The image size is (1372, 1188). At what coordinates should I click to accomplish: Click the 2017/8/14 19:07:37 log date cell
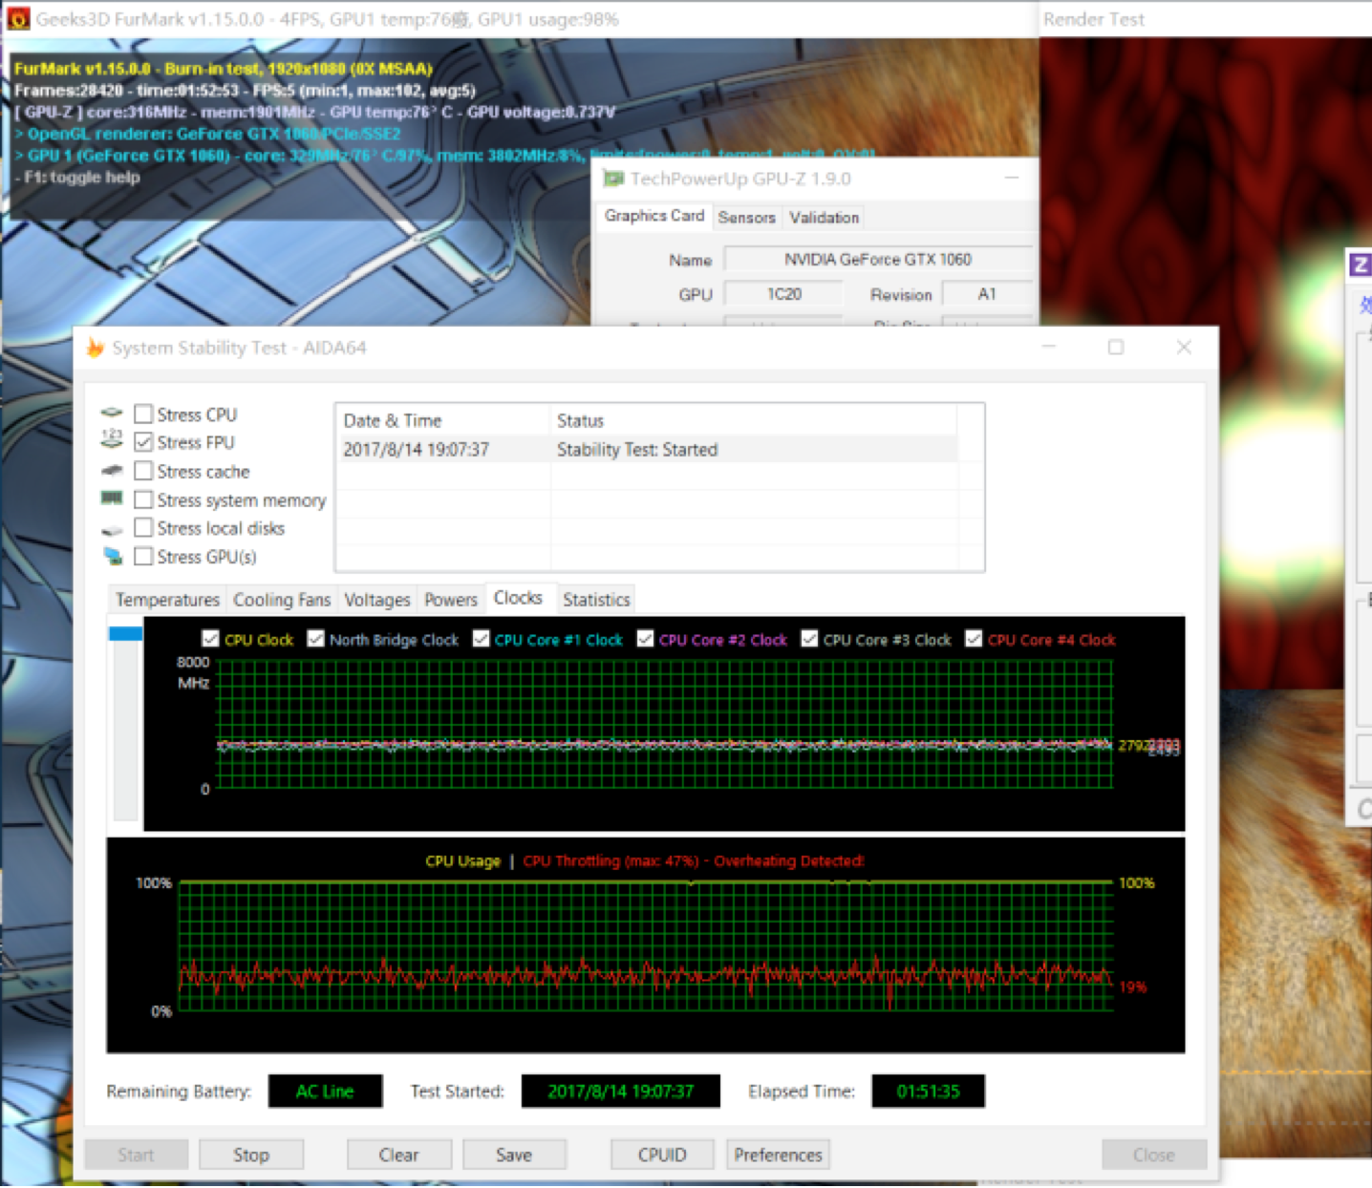tap(417, 449)
